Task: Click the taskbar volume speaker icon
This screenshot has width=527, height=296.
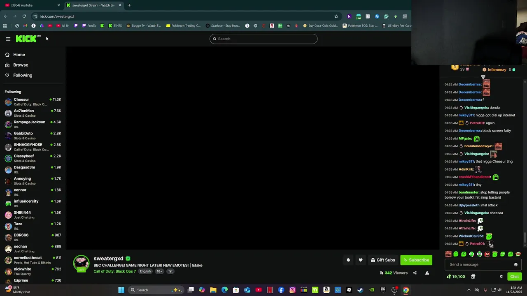Action: [499, 290]
